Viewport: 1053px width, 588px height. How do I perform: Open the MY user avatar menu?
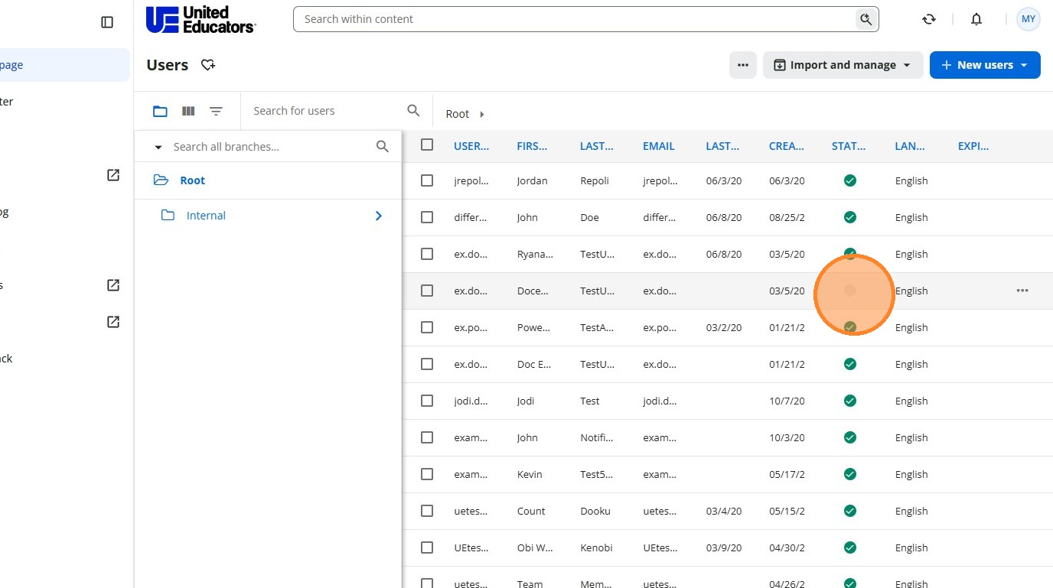[1028, 19]
